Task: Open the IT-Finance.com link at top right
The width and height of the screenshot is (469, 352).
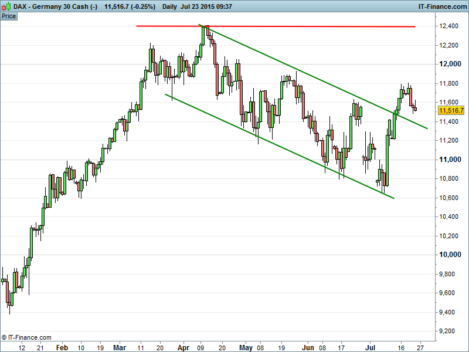Action: click(x=441, y=6)
